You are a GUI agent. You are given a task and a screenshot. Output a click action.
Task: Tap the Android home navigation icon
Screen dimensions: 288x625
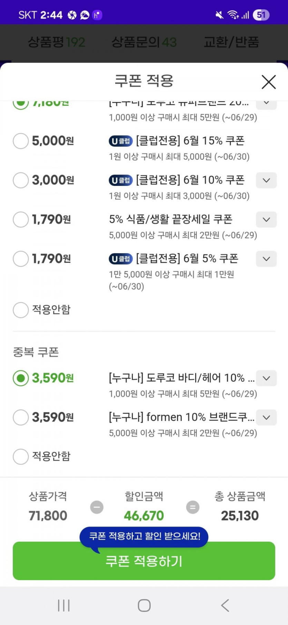(x=144, y=605)
